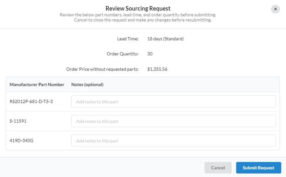Click notes field for RS2012P-681-D-T5-3
The width and height of the screenshot is (286, 177).
173,102
